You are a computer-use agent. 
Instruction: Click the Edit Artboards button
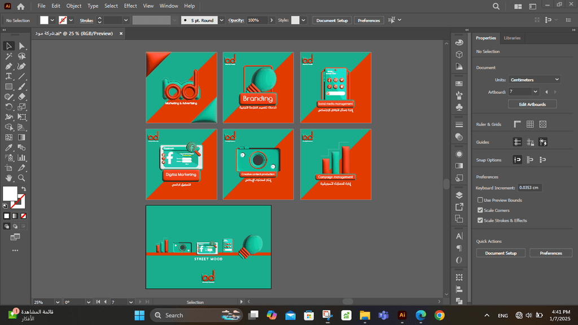532,105
